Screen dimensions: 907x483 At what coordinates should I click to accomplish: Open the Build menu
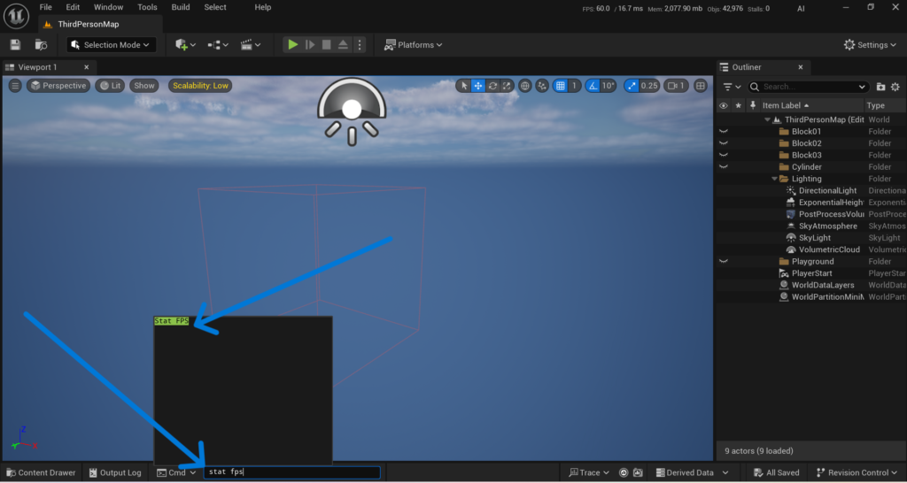point(181,7)
